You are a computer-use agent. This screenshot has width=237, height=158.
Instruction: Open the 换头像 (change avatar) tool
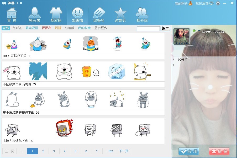[x=34, y=14]
